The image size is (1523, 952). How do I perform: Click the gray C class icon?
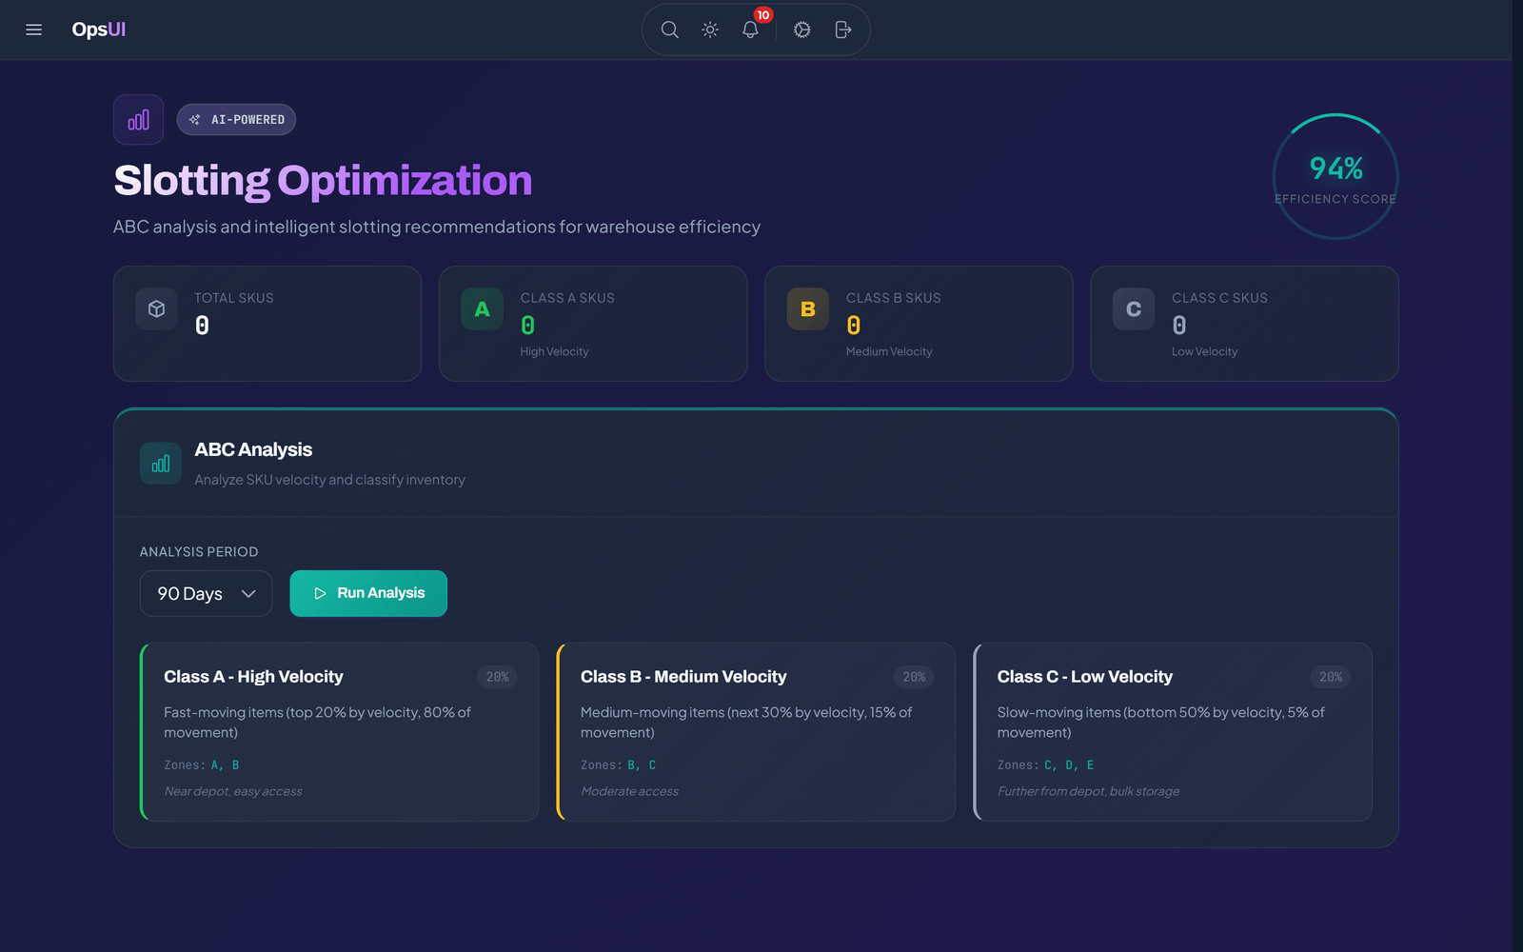pos(1134,309)
